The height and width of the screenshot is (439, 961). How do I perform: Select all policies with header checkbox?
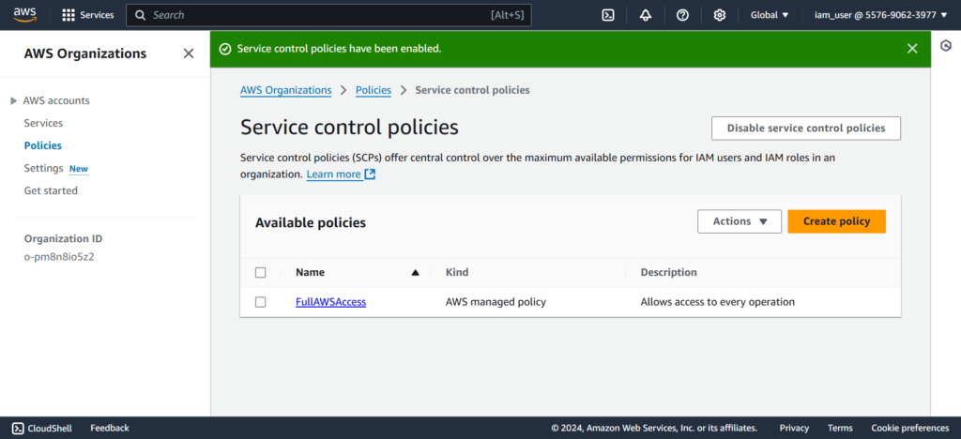click(261, 273)
